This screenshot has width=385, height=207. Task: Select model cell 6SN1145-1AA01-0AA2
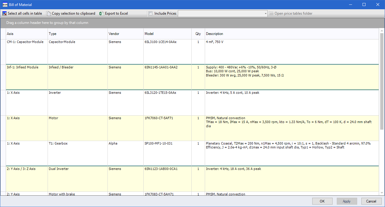click(x=161, y=68)
